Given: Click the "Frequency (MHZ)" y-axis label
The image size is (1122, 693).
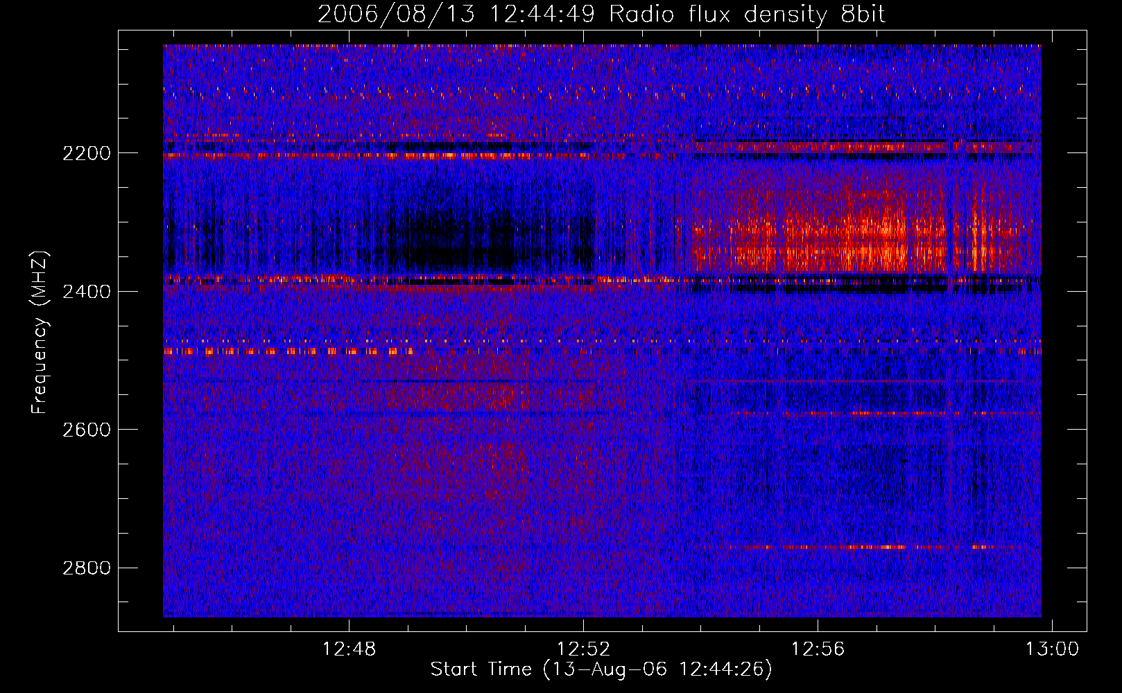Looking at the screenshot, I should click(40, 333).
